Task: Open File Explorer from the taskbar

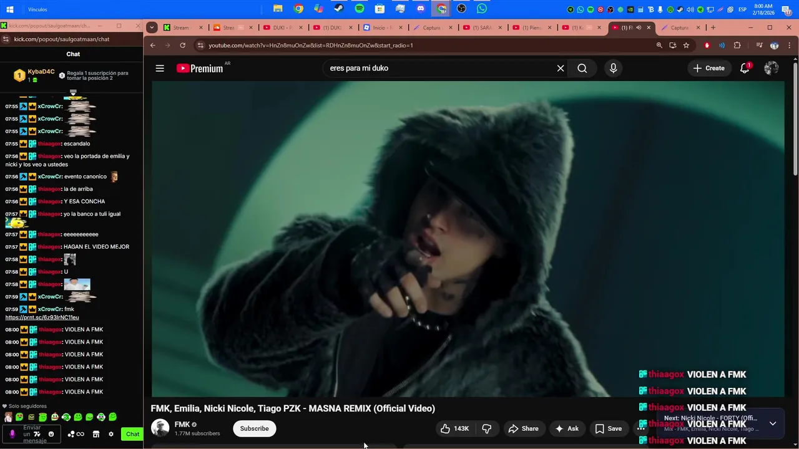Action: click(278, 9)
